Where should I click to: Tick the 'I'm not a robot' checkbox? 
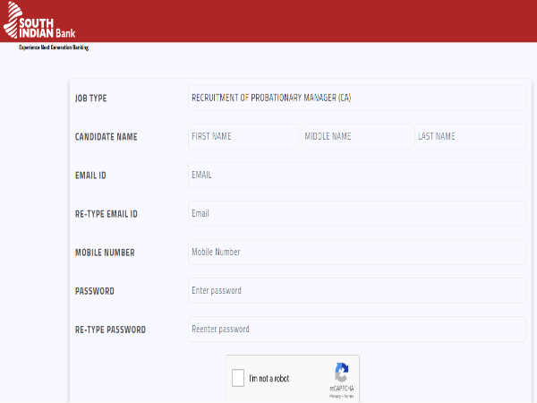(238, 378)
